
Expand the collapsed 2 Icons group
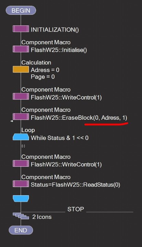21,216
